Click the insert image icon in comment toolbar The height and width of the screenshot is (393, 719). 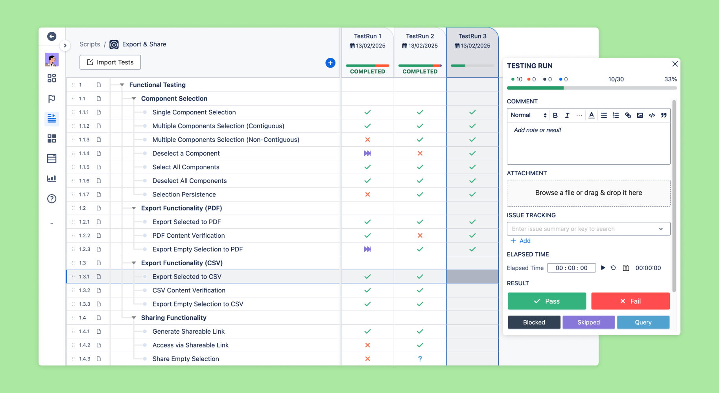point(640,115)
